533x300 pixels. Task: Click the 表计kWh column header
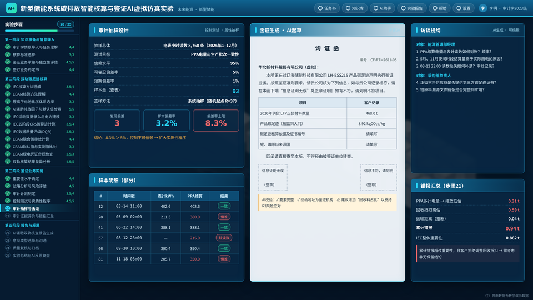[165, 196]
